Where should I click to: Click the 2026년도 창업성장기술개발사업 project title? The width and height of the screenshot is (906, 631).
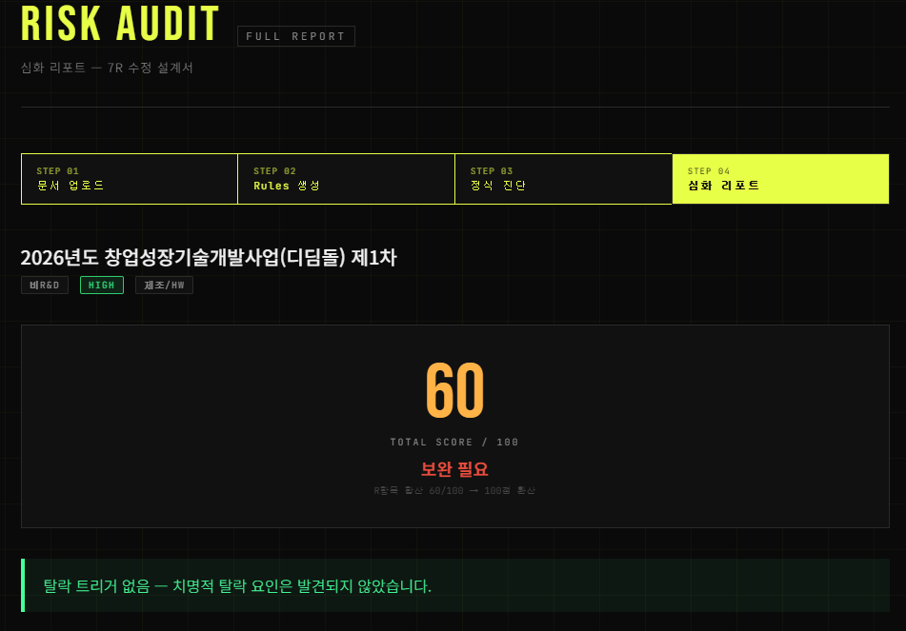pos(209,258)
